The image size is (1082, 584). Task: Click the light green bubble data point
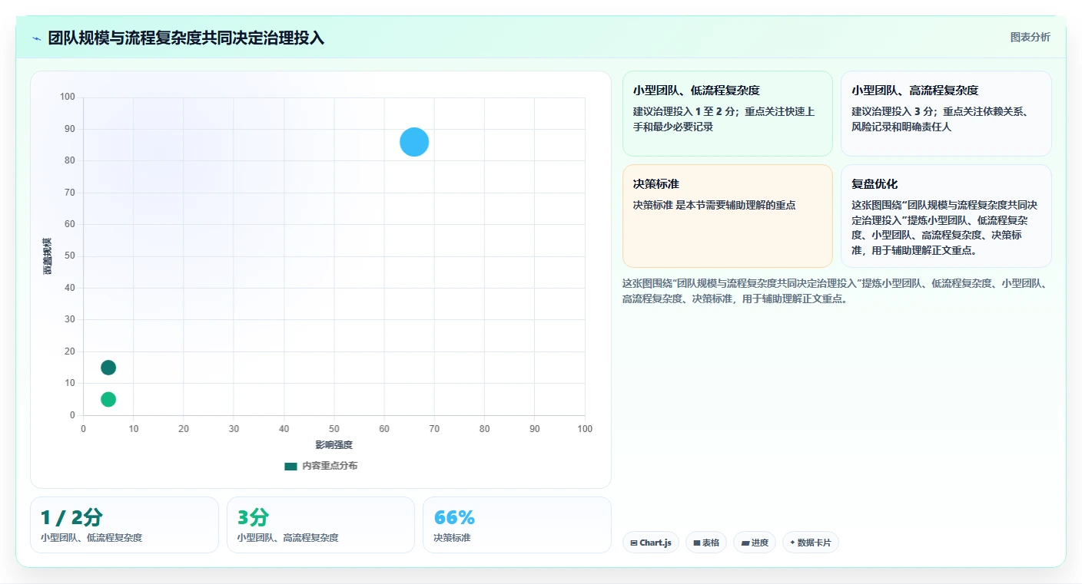[x=108, y=399]
